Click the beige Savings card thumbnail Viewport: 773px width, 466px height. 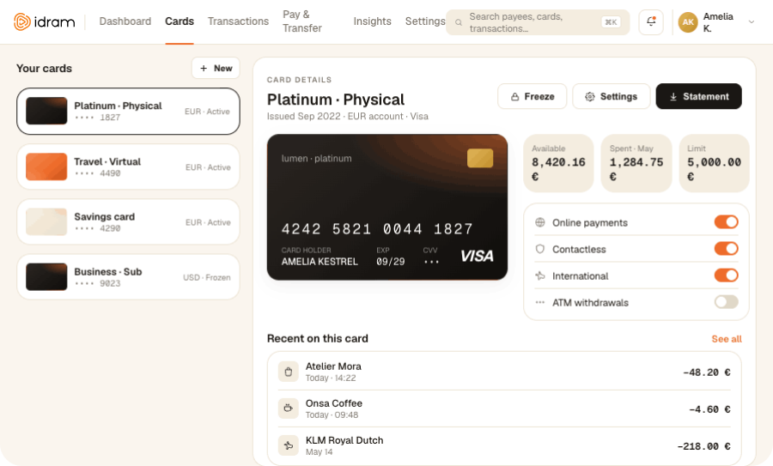click(x=46, y=221)
